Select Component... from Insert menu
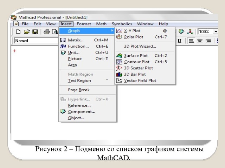The width and height of the screenshot is (225, 168). (88, 112)
